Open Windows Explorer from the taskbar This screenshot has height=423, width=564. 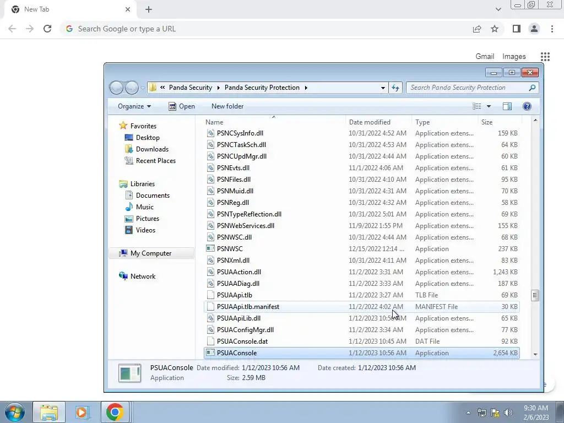(49, 412)
